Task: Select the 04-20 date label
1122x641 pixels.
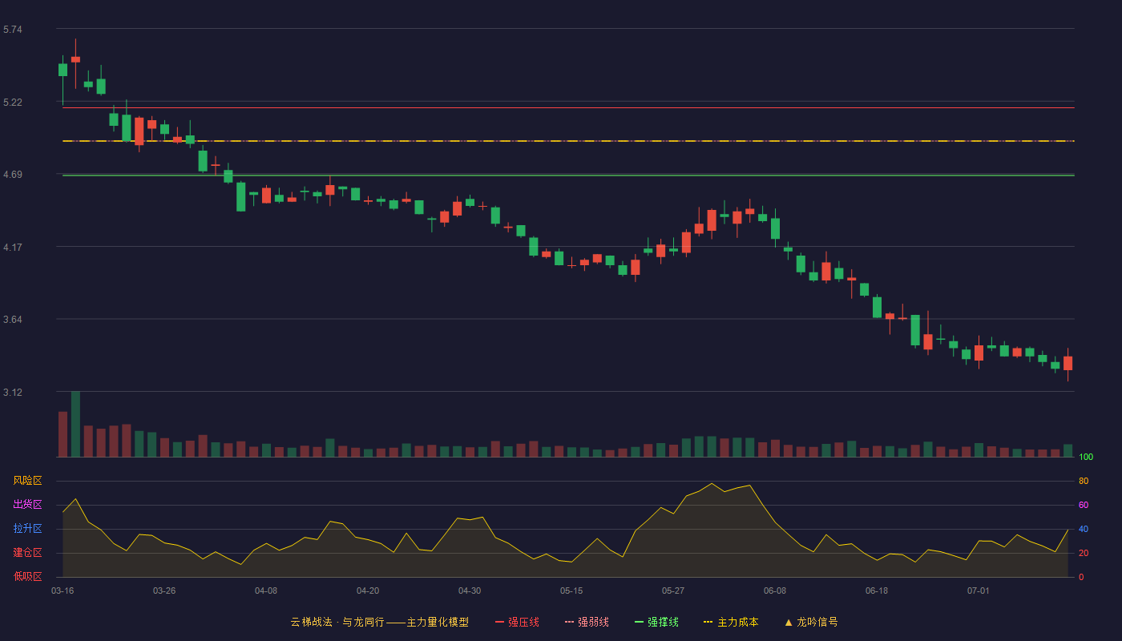Action: 368,591
